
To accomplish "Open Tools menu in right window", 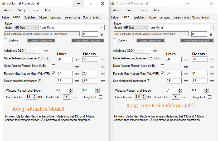I will click(144, 10).
